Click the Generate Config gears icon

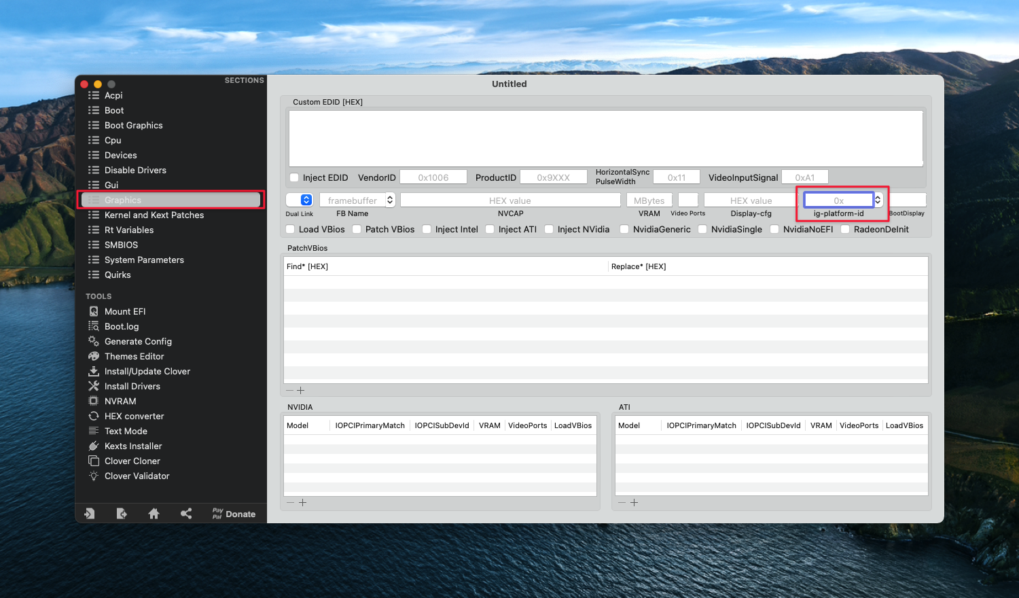tap(94, 341)
